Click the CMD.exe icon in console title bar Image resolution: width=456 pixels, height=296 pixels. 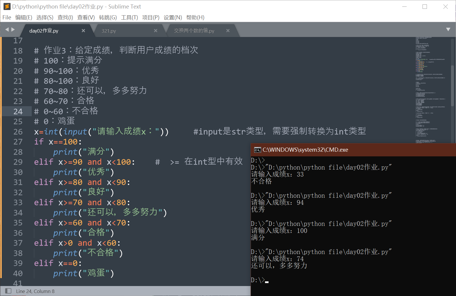(257, 150)
